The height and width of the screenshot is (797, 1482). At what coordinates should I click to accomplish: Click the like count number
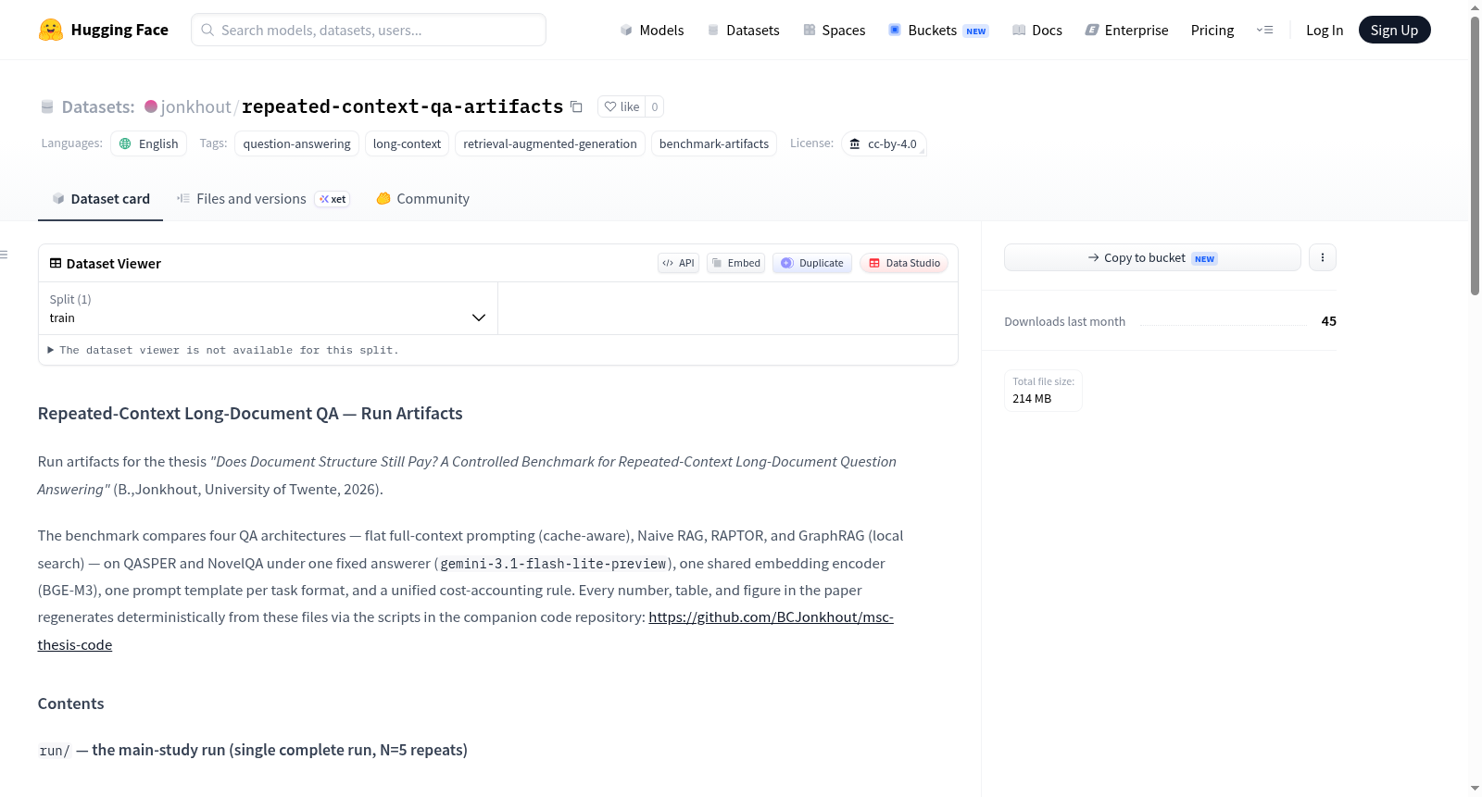point(655,106)
